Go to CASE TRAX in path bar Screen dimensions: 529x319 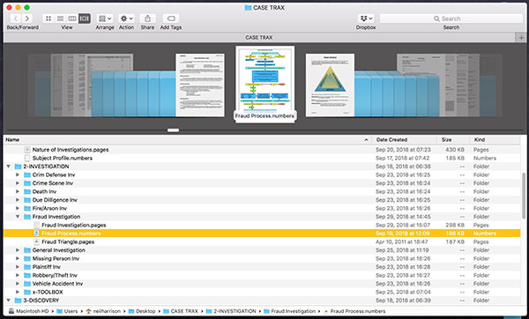click(x=181, y=311)
